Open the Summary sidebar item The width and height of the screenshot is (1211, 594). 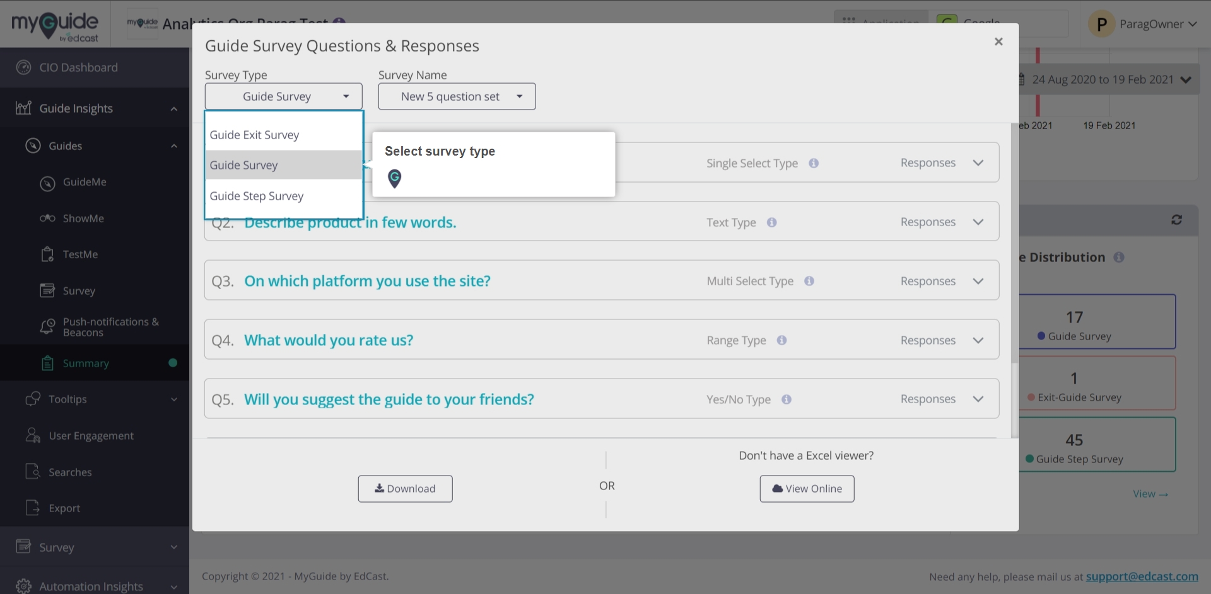(95, 363)
